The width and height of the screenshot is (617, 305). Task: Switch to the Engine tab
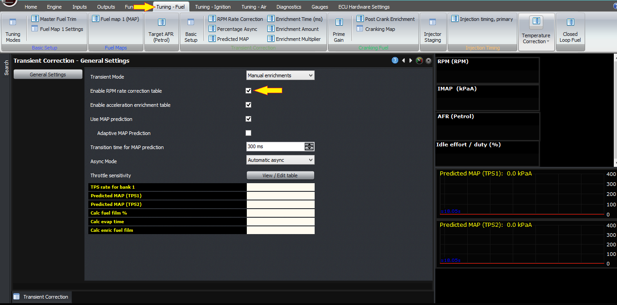[x=54, y=7]
